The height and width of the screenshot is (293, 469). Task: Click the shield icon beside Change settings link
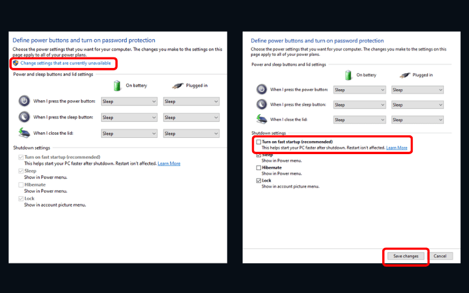coord(16,63)
